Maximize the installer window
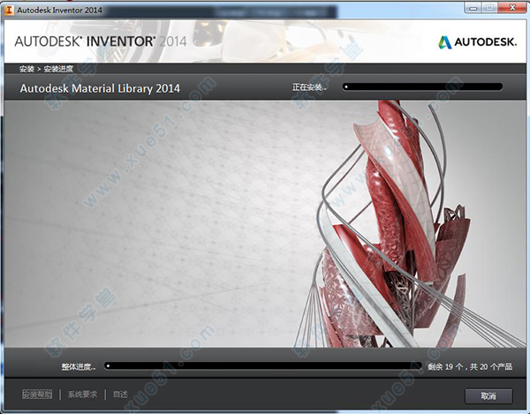Screen dimensions: 530x414 pos(488,8)
